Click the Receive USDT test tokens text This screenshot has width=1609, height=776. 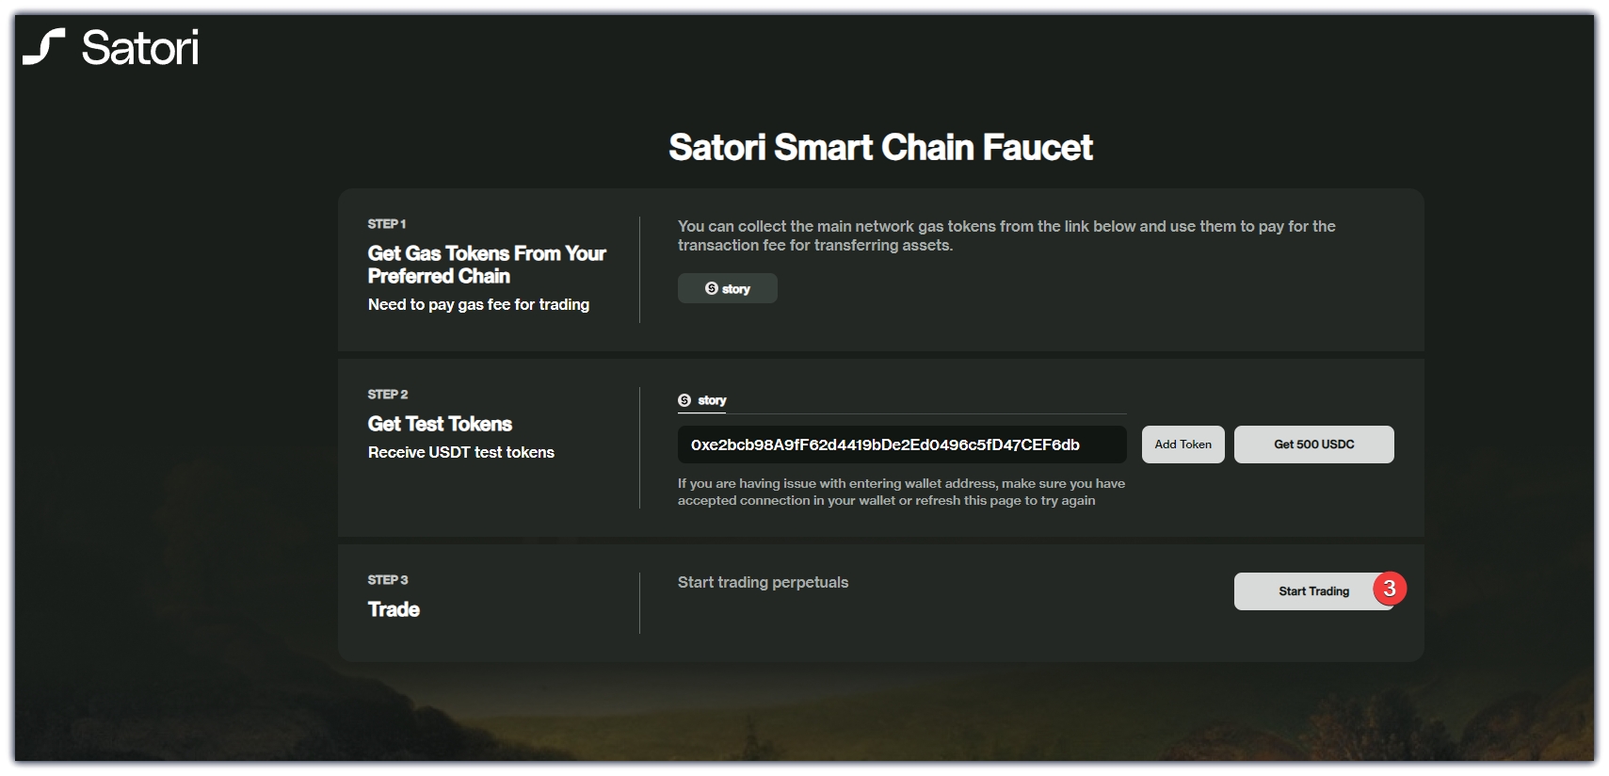click(x=461, y=452)
